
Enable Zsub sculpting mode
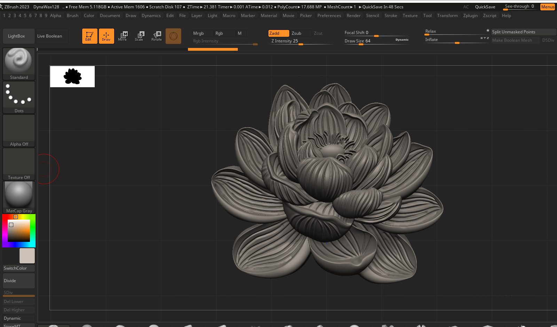300,33
